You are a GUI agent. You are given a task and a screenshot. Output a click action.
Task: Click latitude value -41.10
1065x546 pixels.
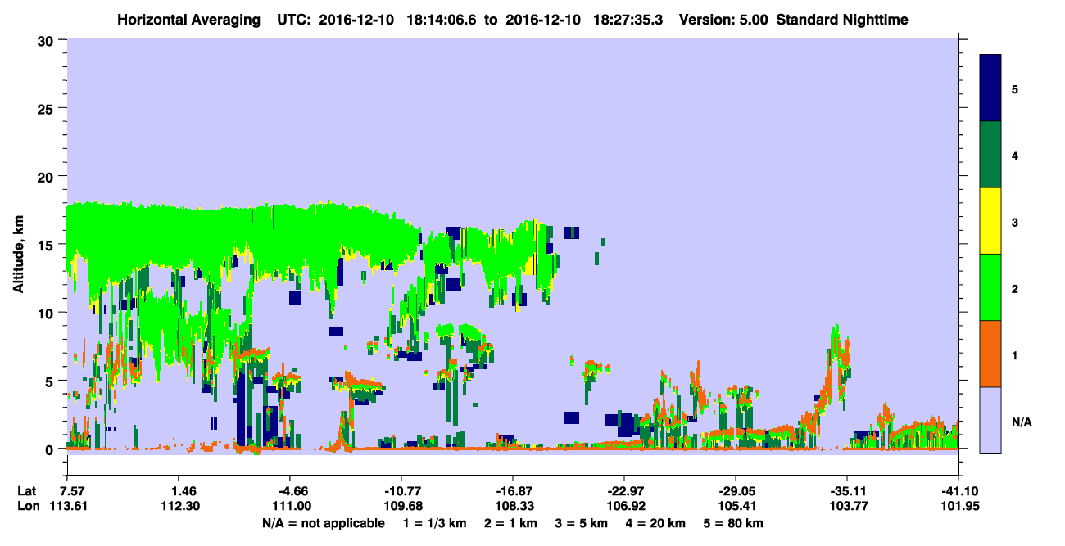[x=958, y=491]
